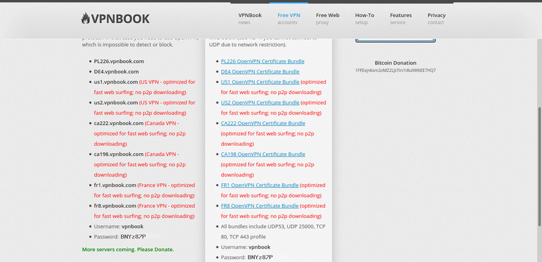Click the partially visible donate button

396,40
